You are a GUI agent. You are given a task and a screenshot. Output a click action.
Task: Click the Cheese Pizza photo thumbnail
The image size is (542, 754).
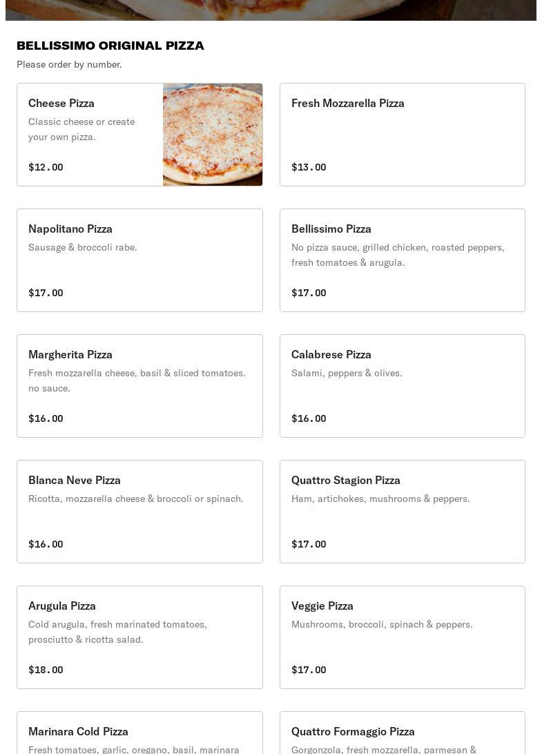point(213,135)
